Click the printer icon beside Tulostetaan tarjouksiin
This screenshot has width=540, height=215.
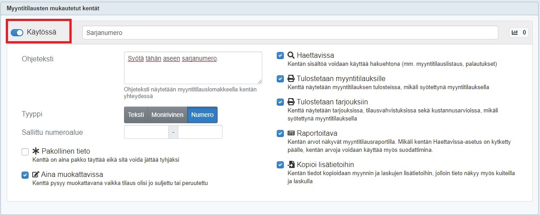tap(291, 102)
